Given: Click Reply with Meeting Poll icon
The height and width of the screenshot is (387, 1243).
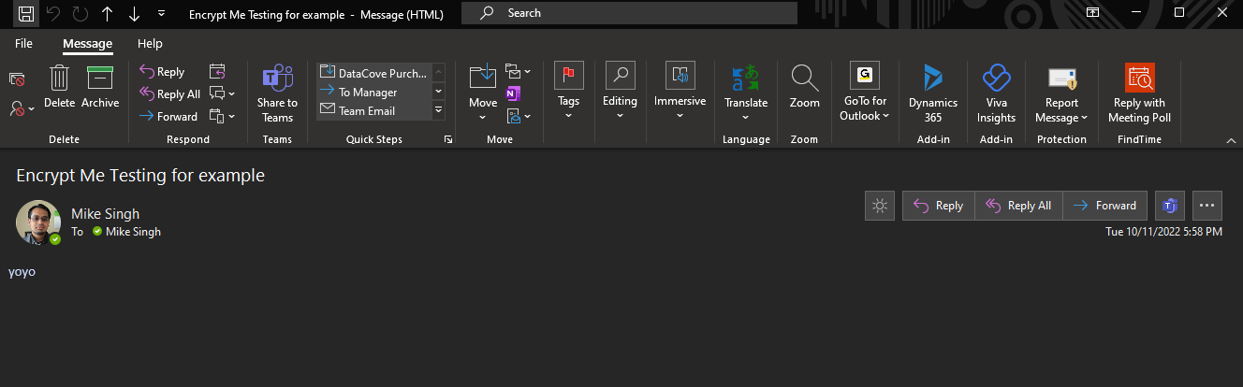Looking at the screenshot, I should coord(1139,79).
